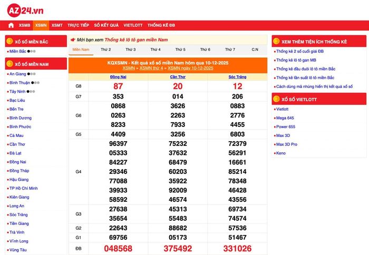Open the Vietlott navigation menu
This screenshot has height=255, width=369.
[133, 25]
